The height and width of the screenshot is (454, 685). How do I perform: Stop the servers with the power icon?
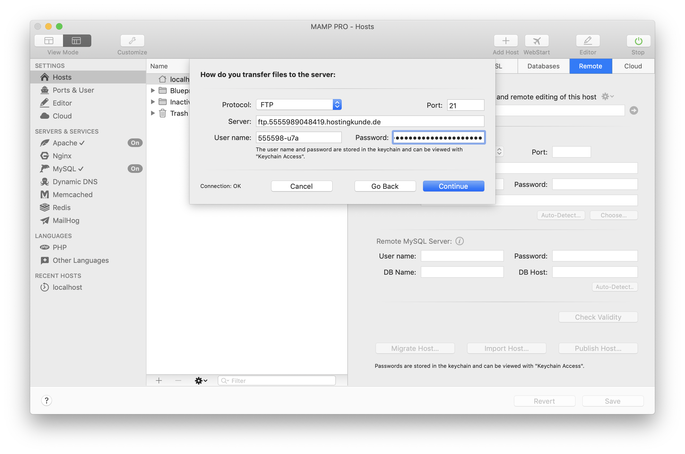(x=638, y=41)
